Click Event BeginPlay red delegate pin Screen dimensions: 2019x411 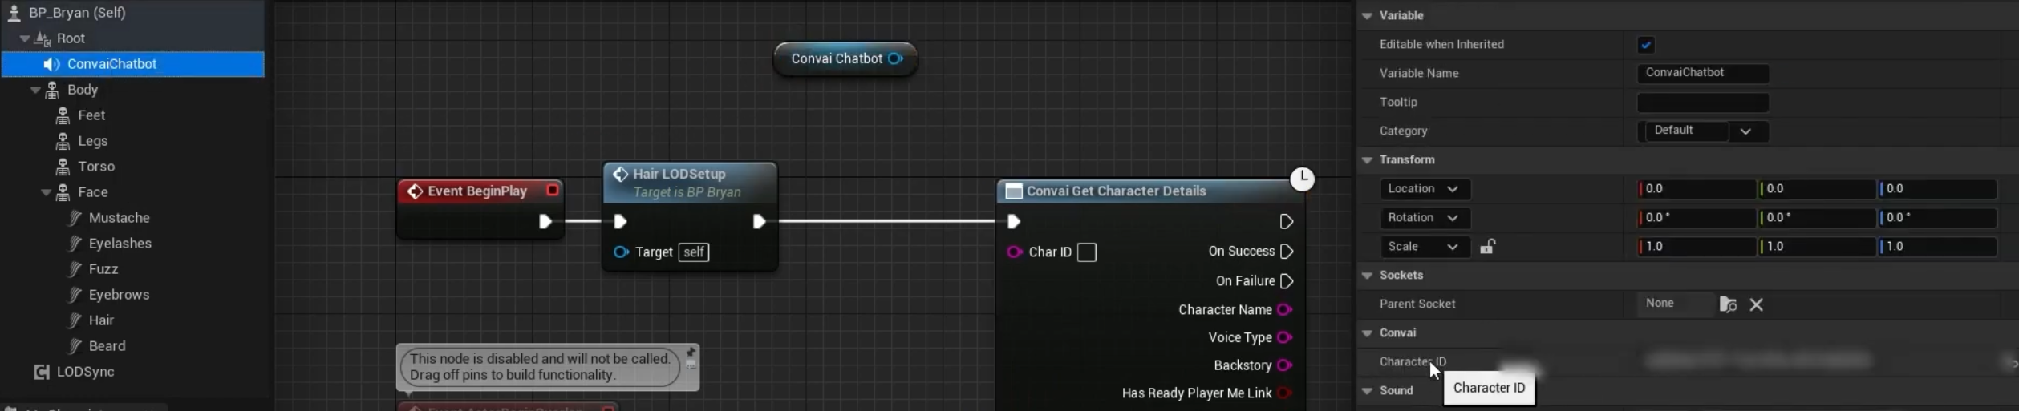point(552,190)
